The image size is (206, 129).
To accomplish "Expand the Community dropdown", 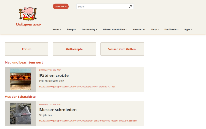I will (90, 30).
